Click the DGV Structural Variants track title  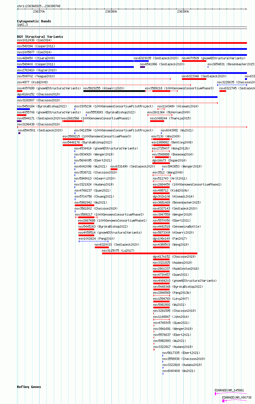click(40, 37)
